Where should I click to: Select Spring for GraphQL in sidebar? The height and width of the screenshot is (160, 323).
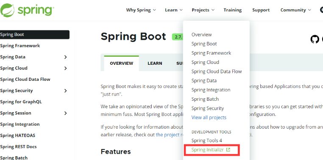point(21,102)
